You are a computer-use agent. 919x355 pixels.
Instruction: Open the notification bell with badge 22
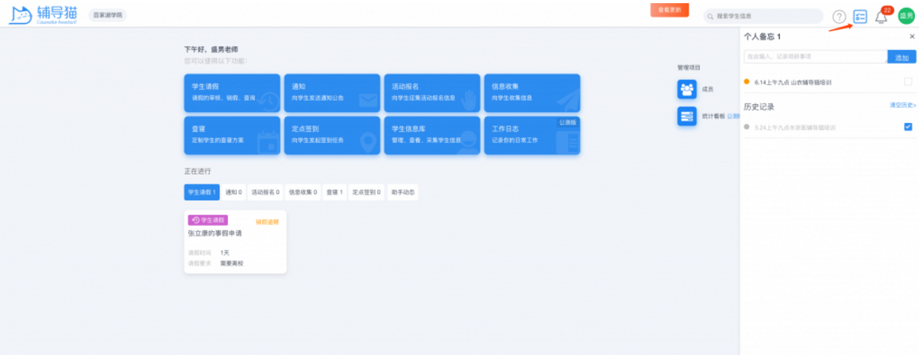881,17
